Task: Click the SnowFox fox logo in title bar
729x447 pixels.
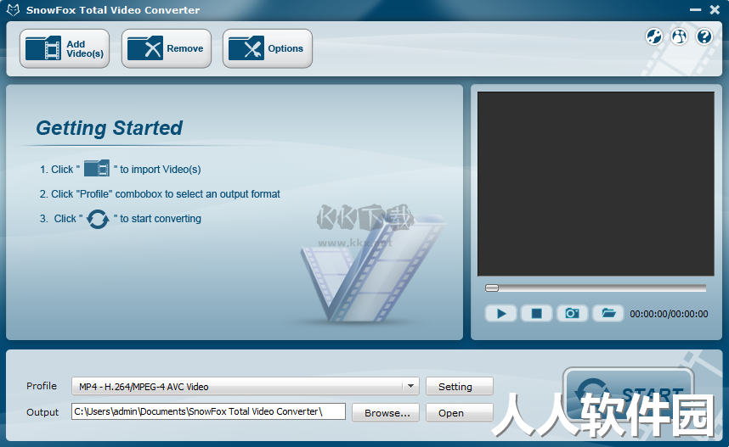Action: pyautogui.click(x=13, y=9)
